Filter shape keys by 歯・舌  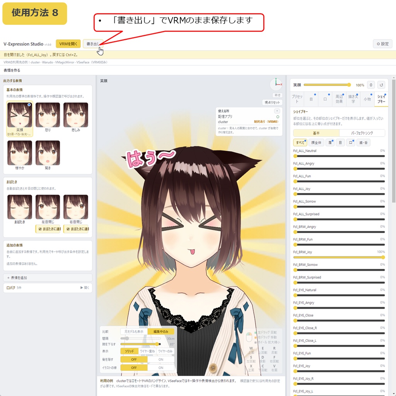point(364,142)
